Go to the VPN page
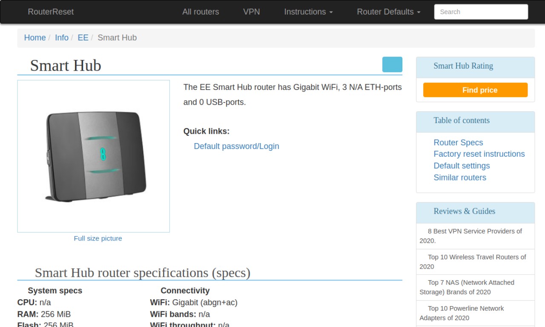 (252, 12)
